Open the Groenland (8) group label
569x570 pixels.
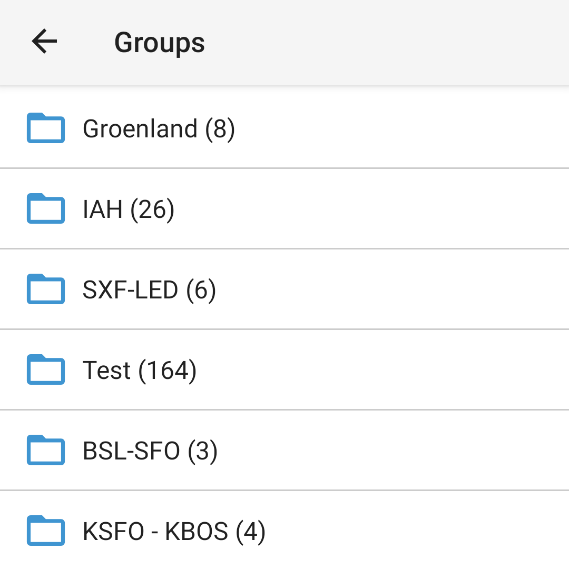click(x=159, y=129)
